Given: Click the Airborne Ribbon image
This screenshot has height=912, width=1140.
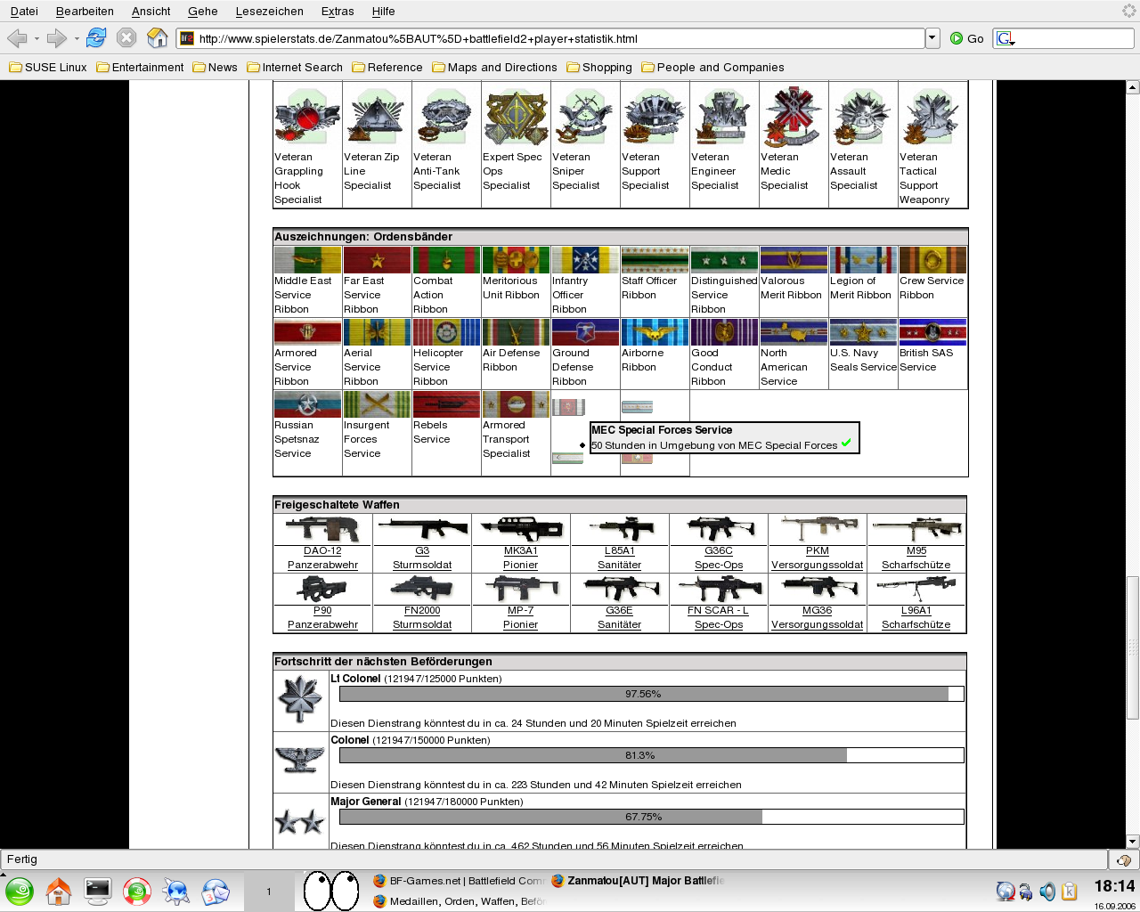Looking at the screenshot, I should coord(655,332).
